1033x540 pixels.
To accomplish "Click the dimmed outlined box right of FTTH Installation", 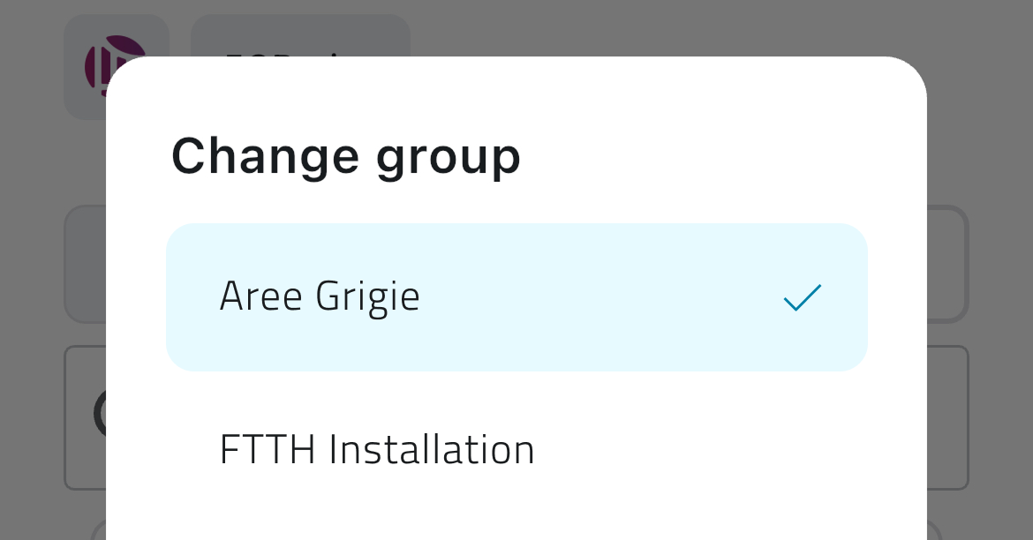I will [x=947, y=416].
